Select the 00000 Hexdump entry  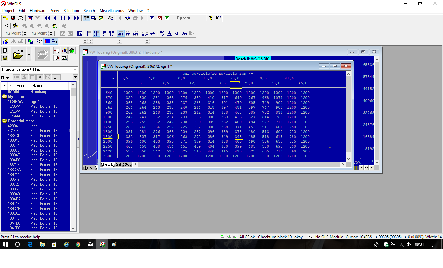point(36,92)
